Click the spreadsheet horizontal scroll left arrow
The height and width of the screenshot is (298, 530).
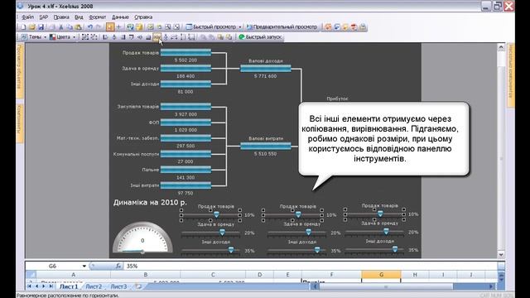click(315, 286)
